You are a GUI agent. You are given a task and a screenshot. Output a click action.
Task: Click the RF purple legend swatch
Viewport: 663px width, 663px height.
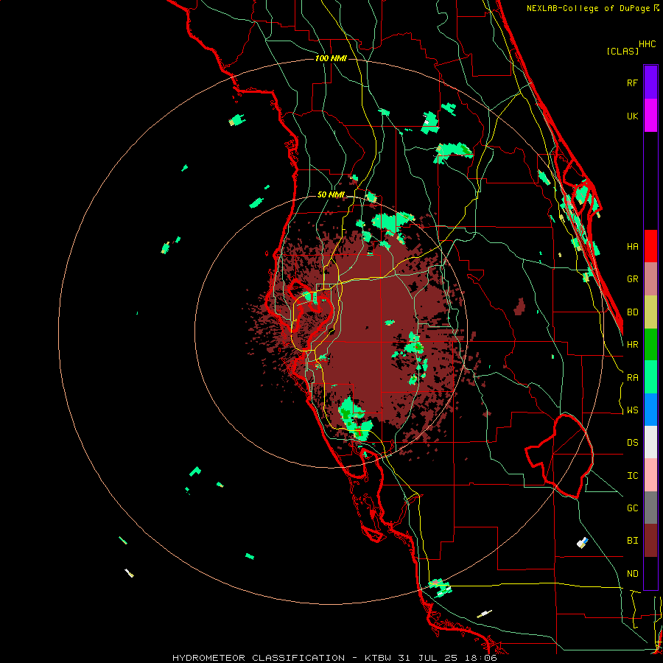650,83
